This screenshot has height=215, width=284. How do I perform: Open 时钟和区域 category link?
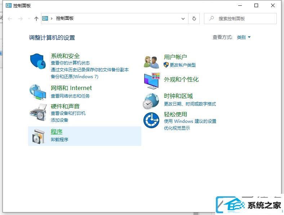[178, 96]
